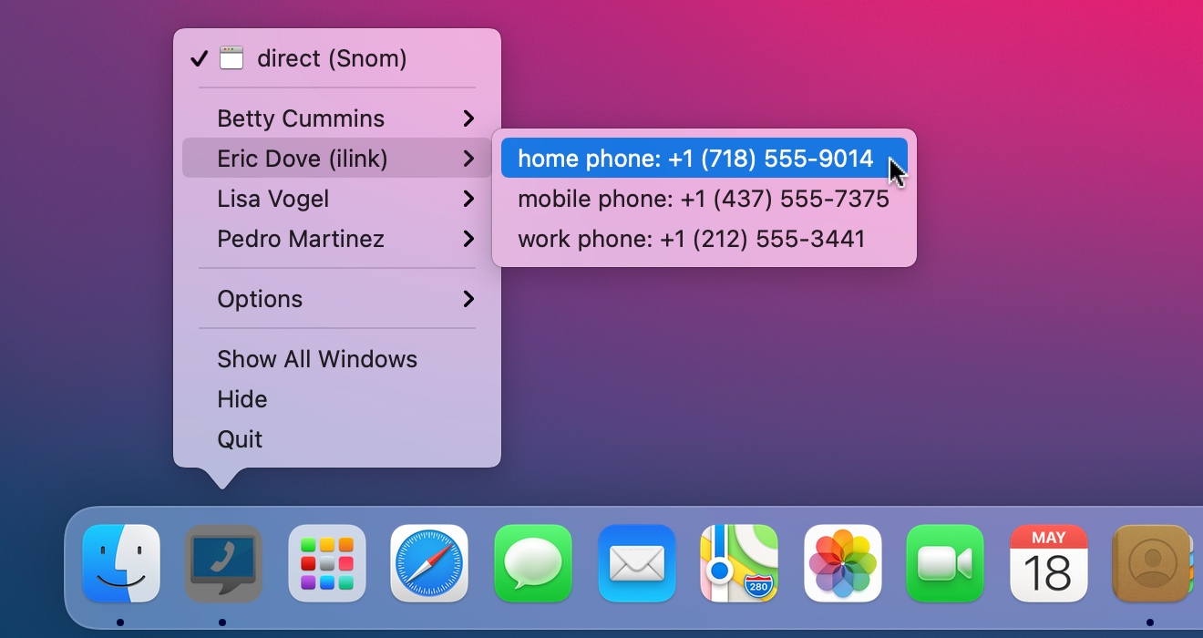The width and height of the screenshot is (1203, 638).
Task: Open Messages app from Dock
Action: (533, 563)
